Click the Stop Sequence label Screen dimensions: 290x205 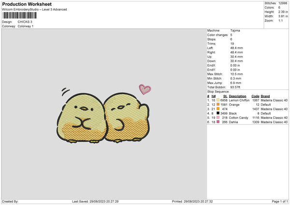point(218,92)
